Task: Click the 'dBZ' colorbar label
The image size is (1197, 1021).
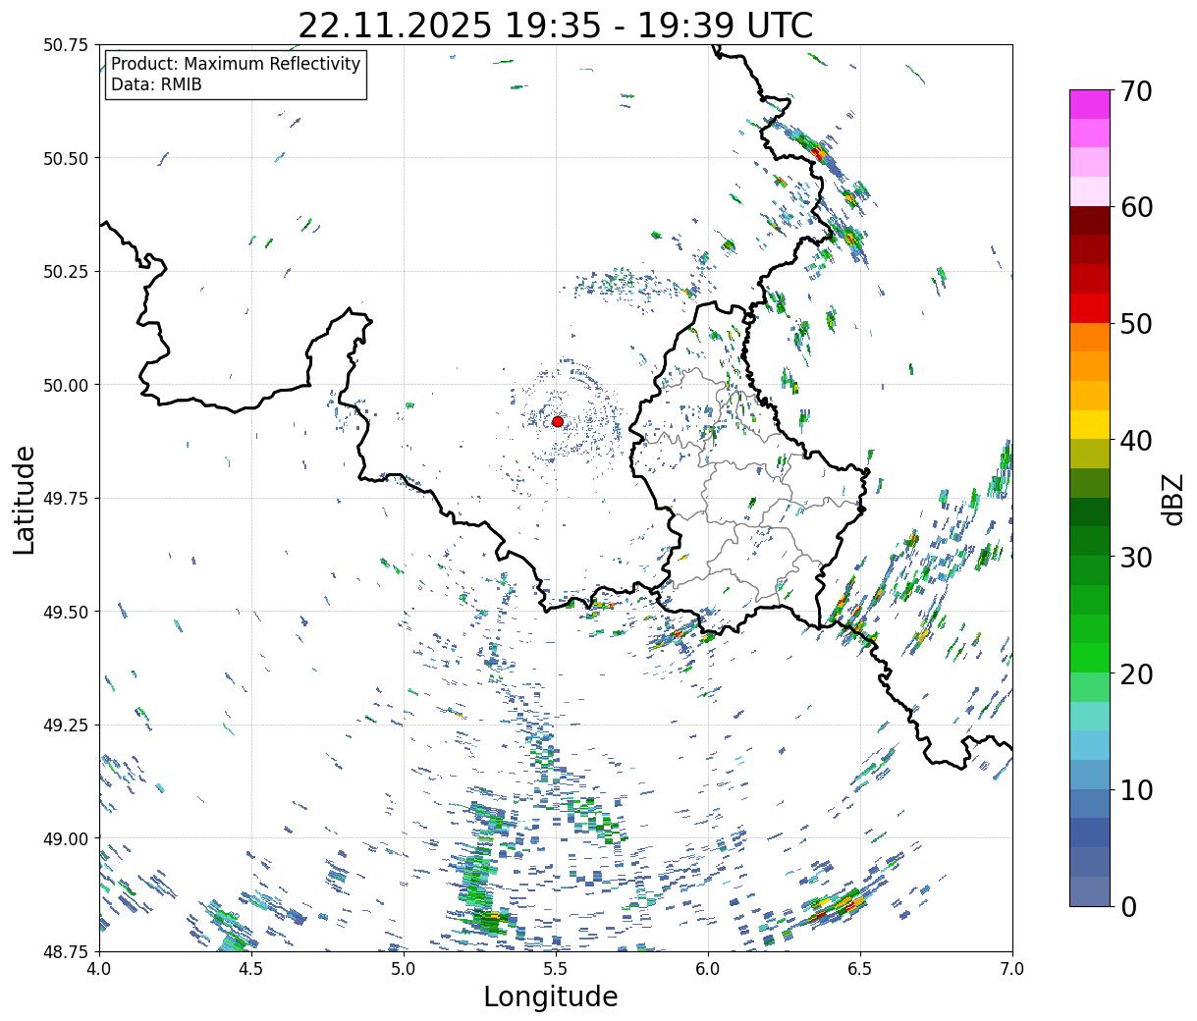Action: coord(1172,499)
